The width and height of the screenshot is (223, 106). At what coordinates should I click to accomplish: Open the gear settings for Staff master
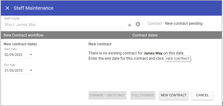(138, 24)
